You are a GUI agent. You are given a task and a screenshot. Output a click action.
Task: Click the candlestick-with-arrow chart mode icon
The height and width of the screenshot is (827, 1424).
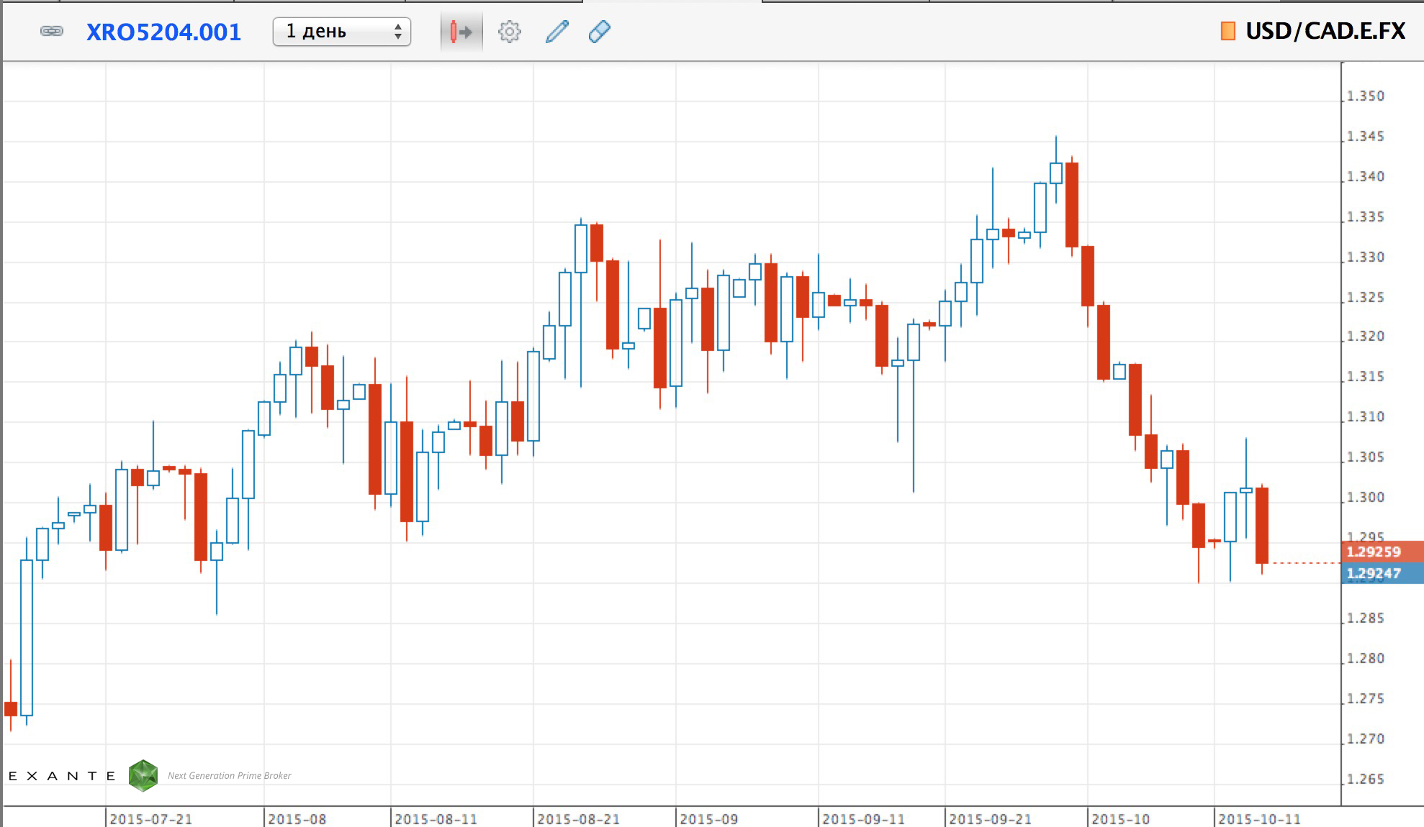(460, 32)
